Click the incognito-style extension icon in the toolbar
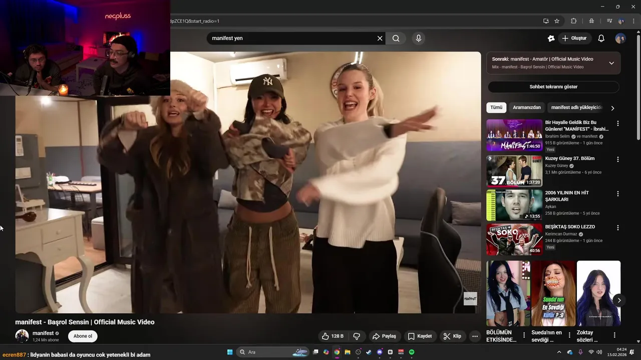This screenshot has height=360, width=641. click(x=592, y=21)
